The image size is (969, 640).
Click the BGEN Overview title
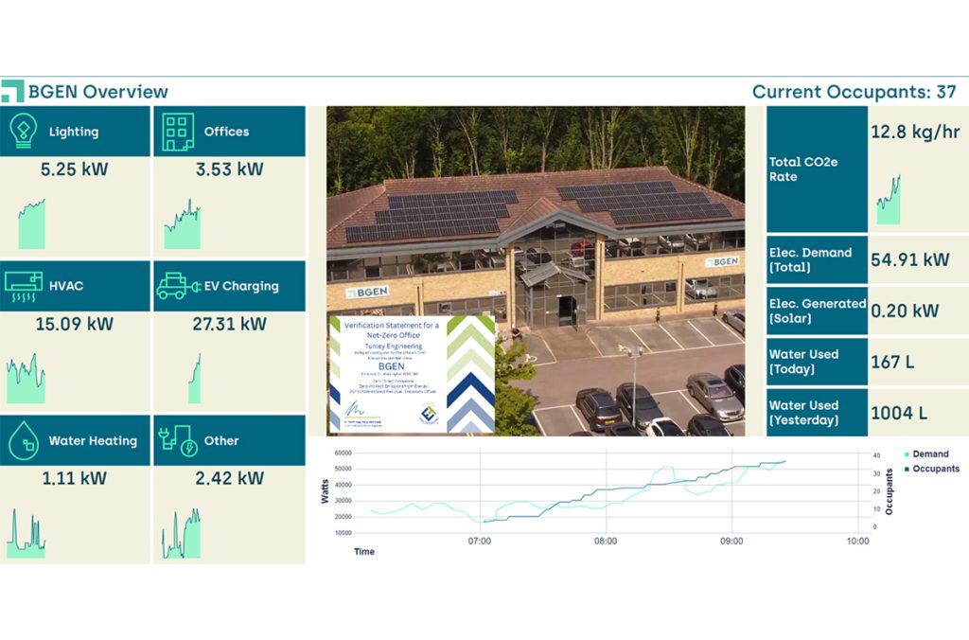(x=98, y=92)
